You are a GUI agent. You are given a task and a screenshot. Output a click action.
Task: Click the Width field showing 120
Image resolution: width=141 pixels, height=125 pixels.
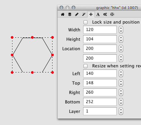(100, 30)
